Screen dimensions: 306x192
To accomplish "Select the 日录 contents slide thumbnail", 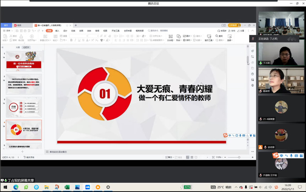I will tap(24, 107).
